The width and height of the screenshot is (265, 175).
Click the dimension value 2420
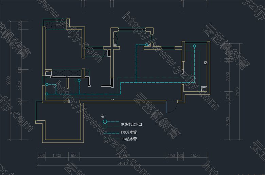tap(19, 85)
